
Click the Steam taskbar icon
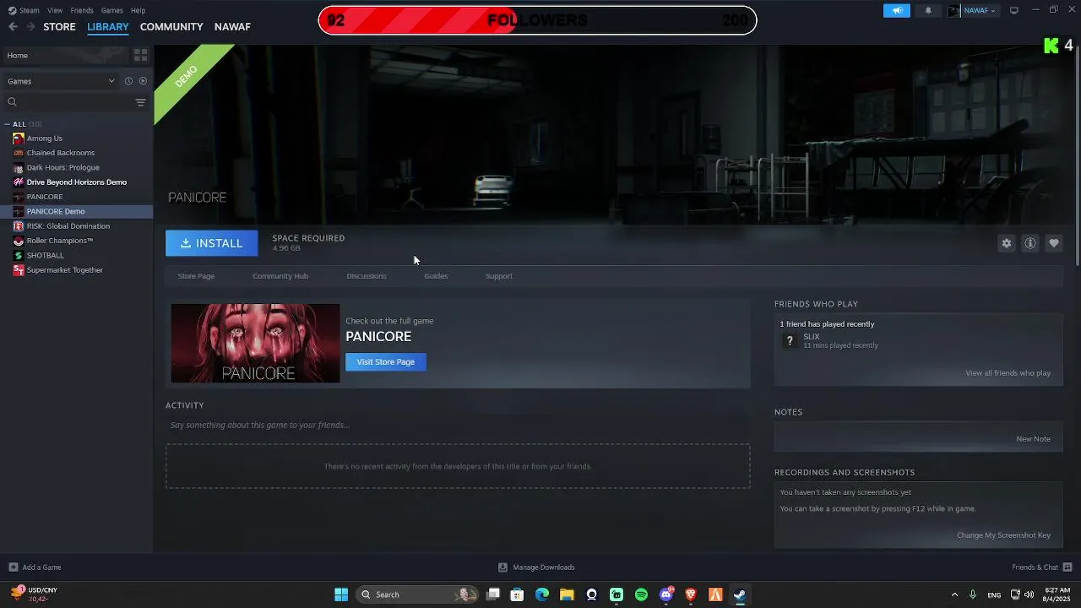click(x=740, y=594)
